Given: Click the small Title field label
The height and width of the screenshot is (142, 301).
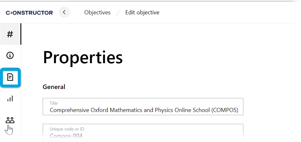Looking at the screenshot, I should tap(54, 103).
